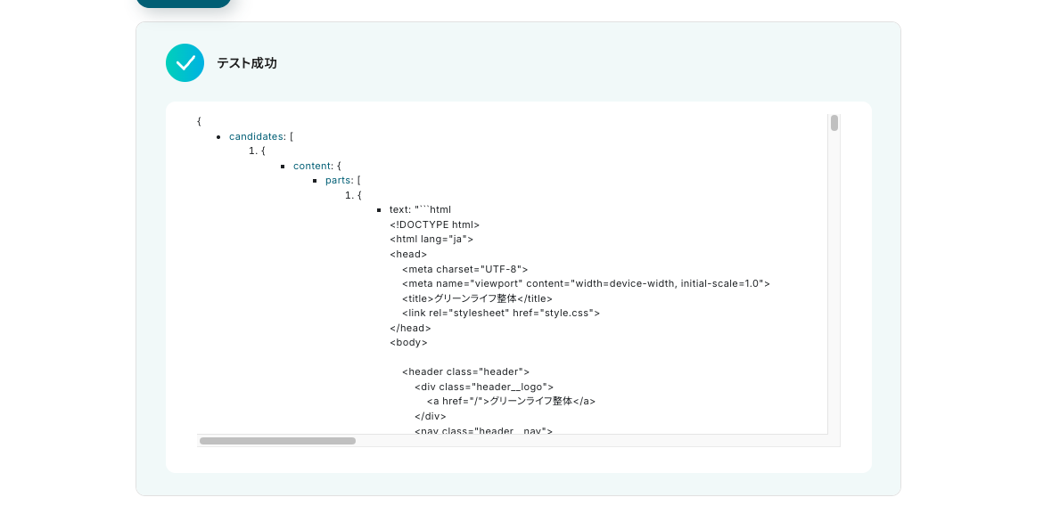This screenshot has height=530, width=1060.
Task: Click the closing '</div>' line
Action: pyautogui.click(x=431, y=417)
